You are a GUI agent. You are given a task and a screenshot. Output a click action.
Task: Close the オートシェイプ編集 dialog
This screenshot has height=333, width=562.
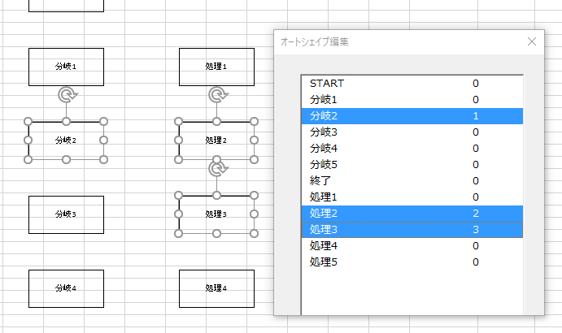[x=532, y=41]
